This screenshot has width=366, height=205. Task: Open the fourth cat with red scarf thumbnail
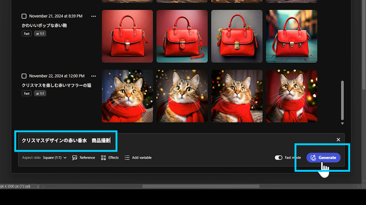[291, 96]
